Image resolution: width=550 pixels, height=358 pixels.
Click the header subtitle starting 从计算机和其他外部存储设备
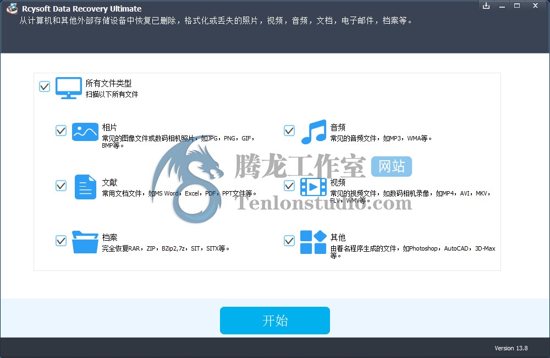point(216,21)
